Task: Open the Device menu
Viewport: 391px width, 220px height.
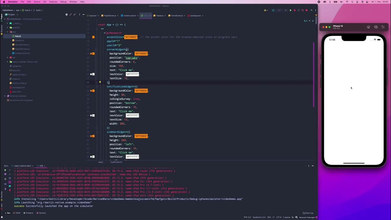Action: click(x=37, y=2)
